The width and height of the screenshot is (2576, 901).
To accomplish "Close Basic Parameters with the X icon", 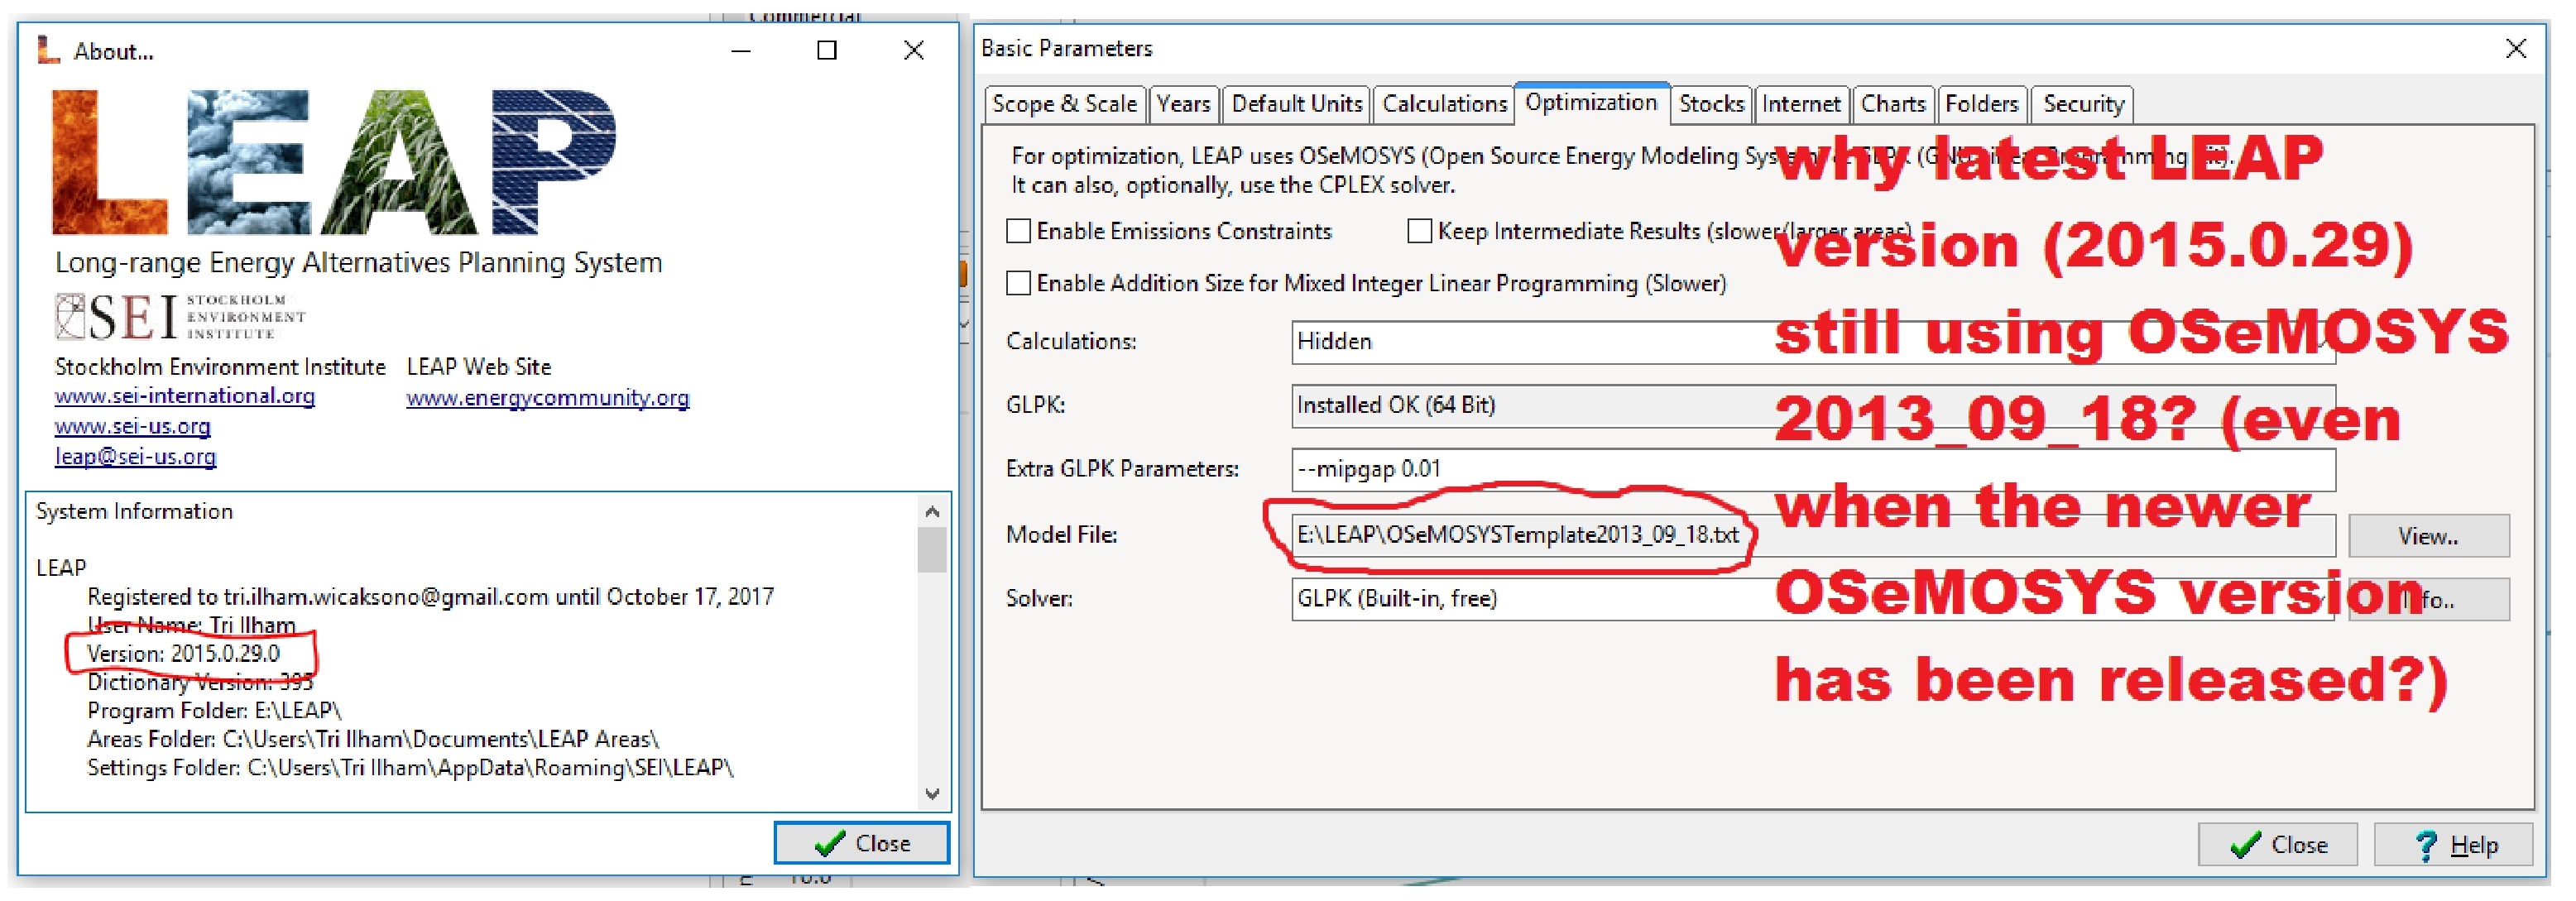I will (2516, 48).
